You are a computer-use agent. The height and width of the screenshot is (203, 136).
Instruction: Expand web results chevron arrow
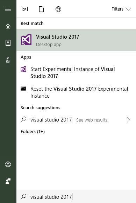tap(128, 120)
